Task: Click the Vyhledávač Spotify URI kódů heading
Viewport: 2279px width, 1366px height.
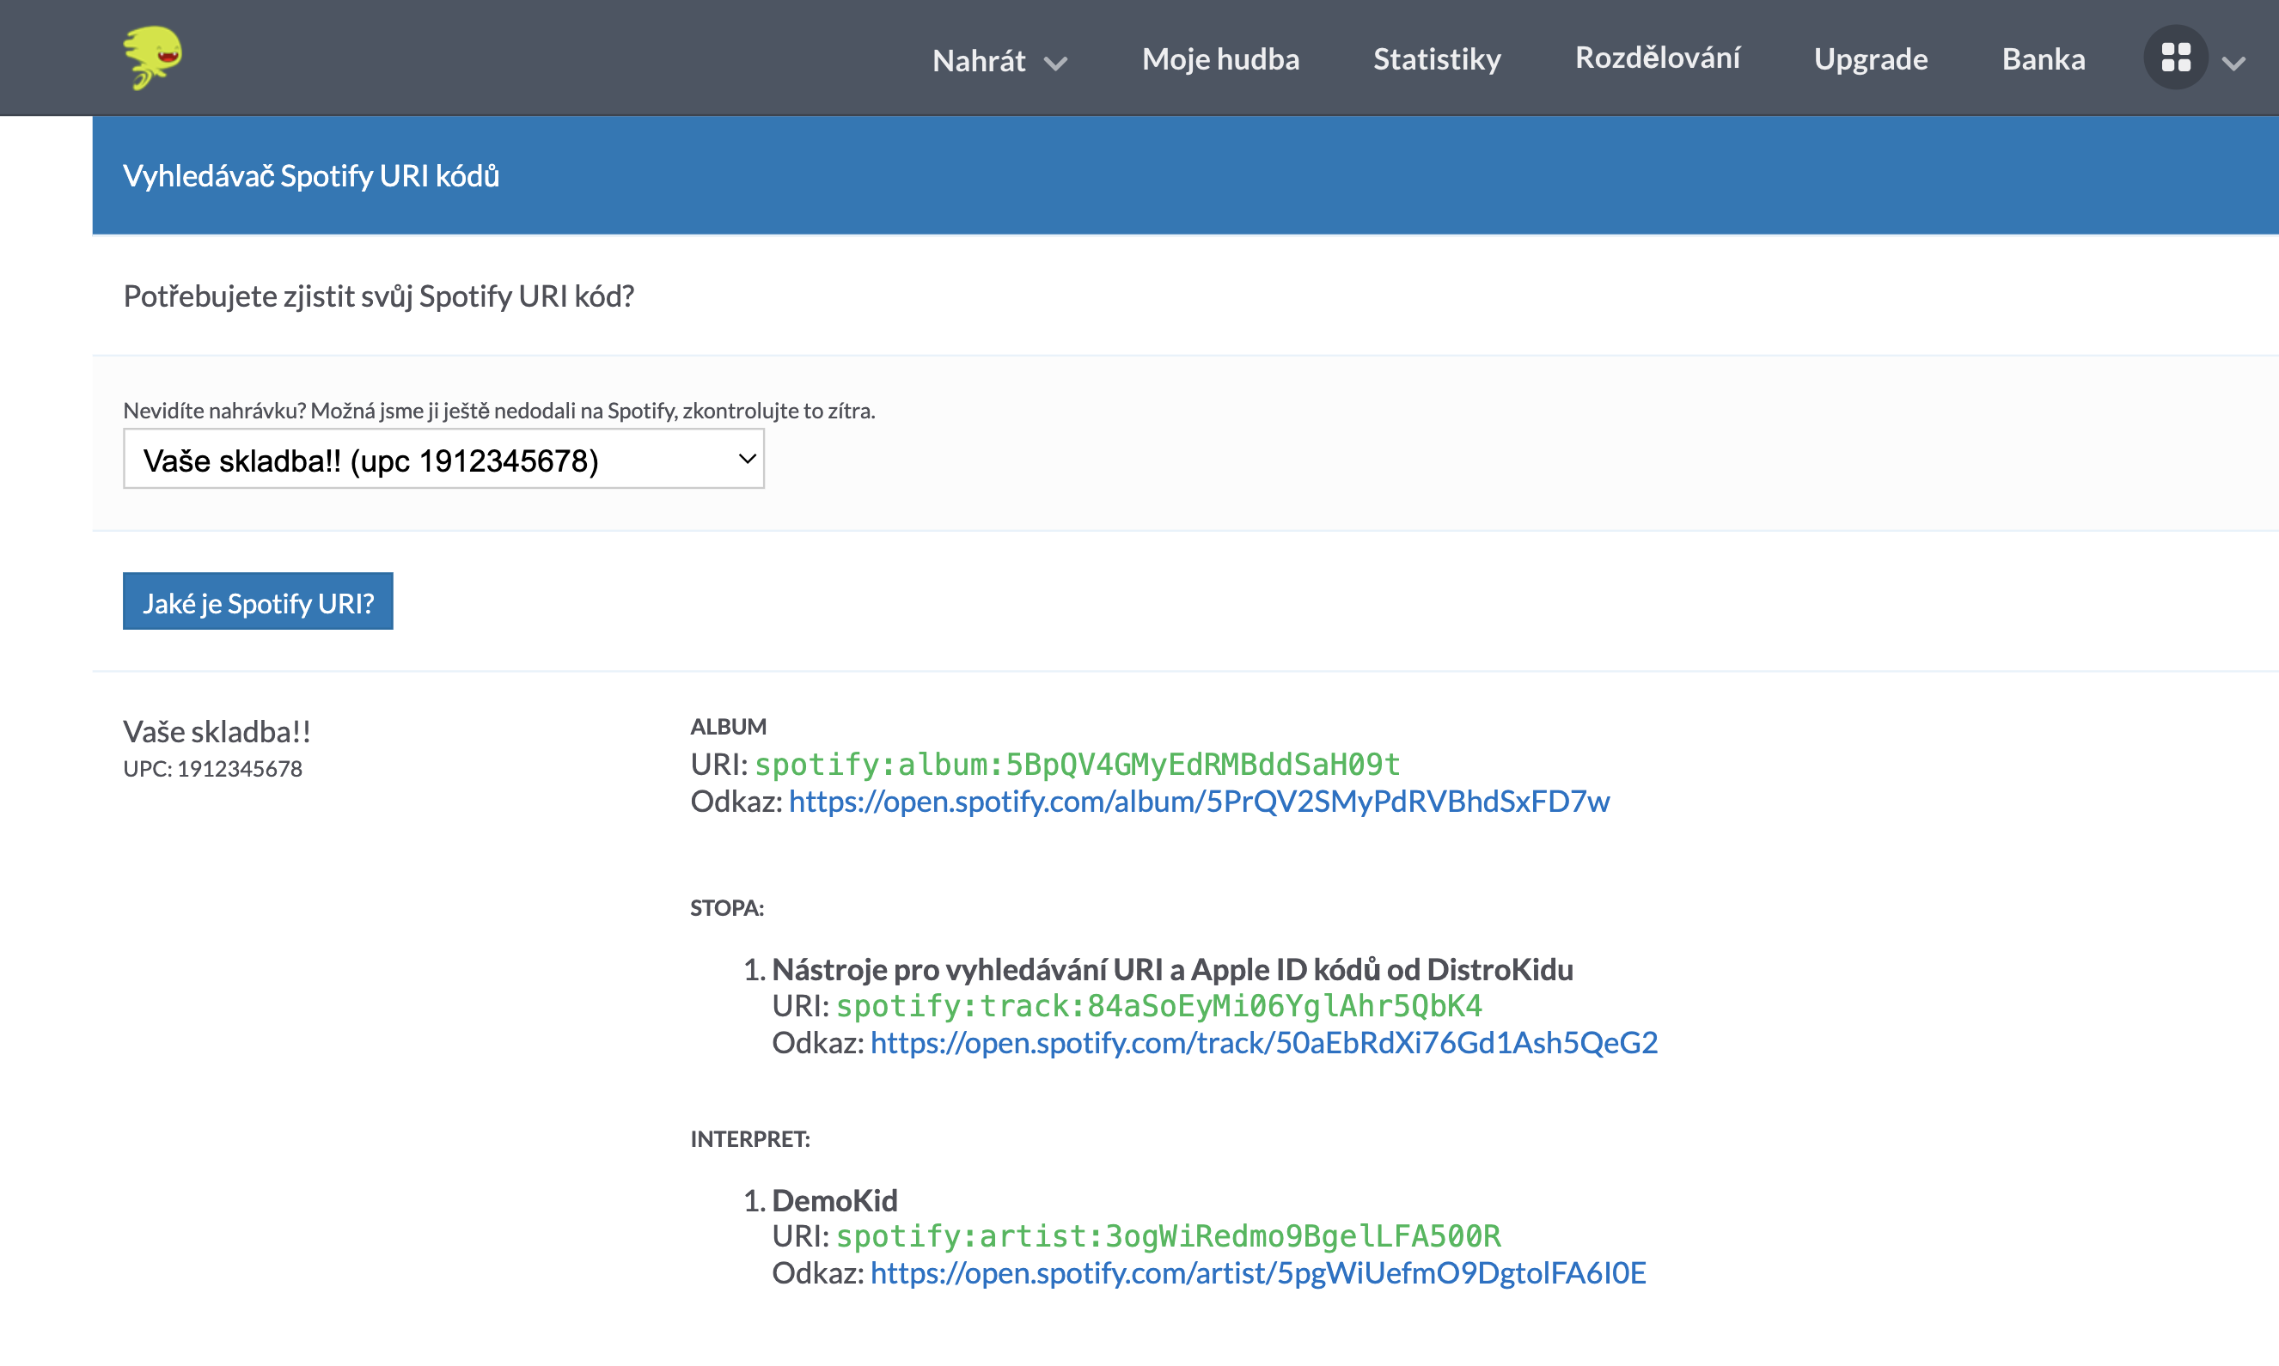Action: (x=311, y=175)
